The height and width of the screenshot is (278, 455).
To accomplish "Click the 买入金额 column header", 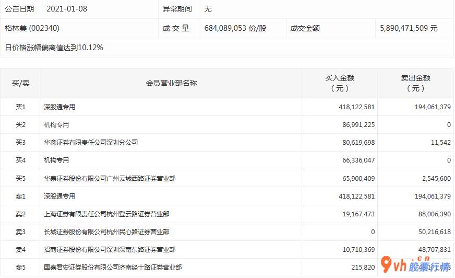I will (x=340, y=83).
